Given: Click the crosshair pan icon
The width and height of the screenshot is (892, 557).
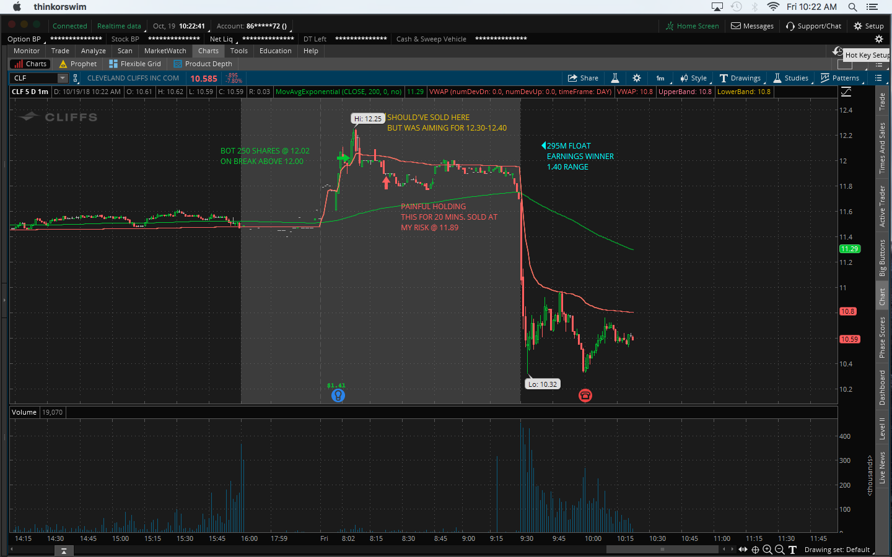Looking at the screenshot, I should click(x=755, y=550).
